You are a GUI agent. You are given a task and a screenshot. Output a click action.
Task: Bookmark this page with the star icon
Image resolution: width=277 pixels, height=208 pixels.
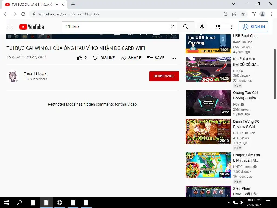tap(243, 14)
